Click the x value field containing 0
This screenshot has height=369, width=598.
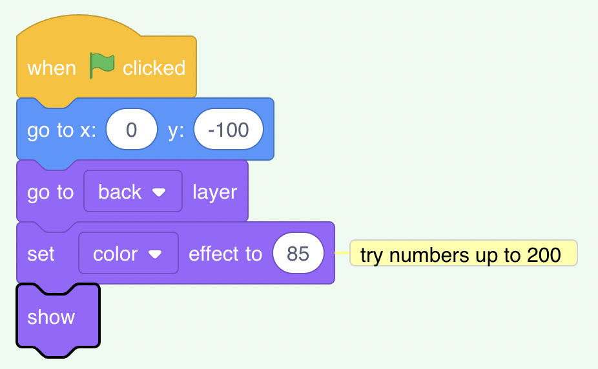[132, 130]
